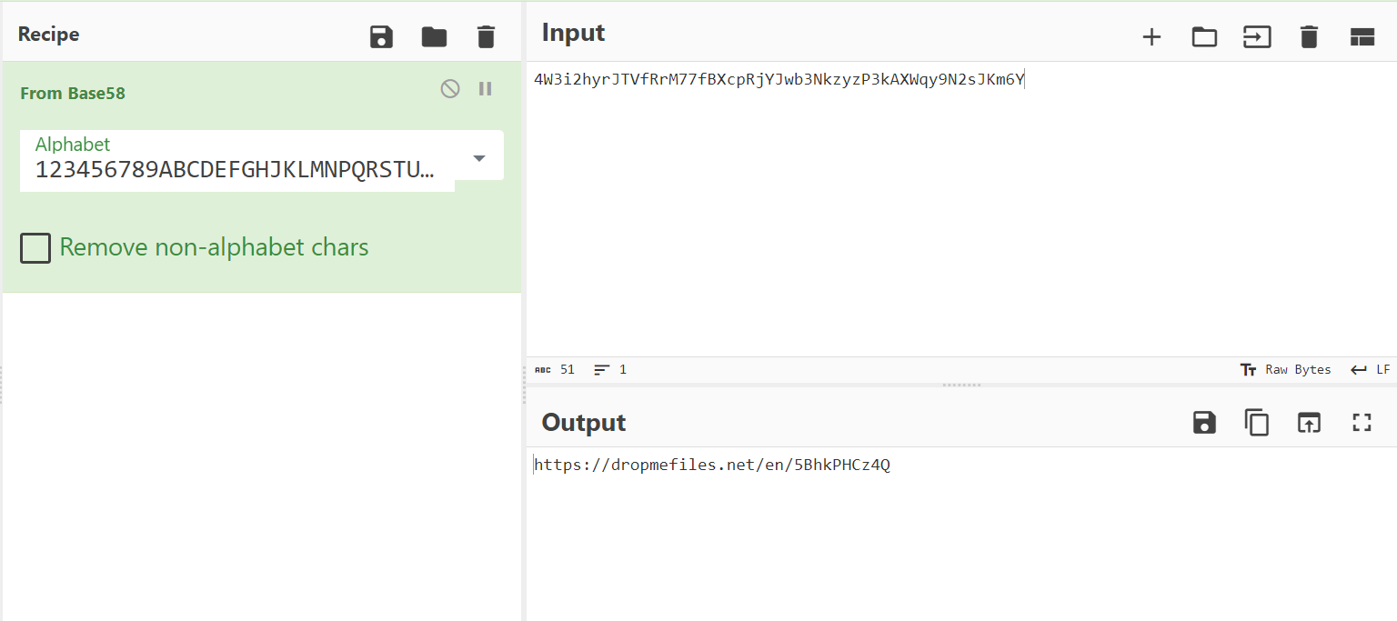
Task: Set a breakpoint on From Base58
Action: [486, 88]
